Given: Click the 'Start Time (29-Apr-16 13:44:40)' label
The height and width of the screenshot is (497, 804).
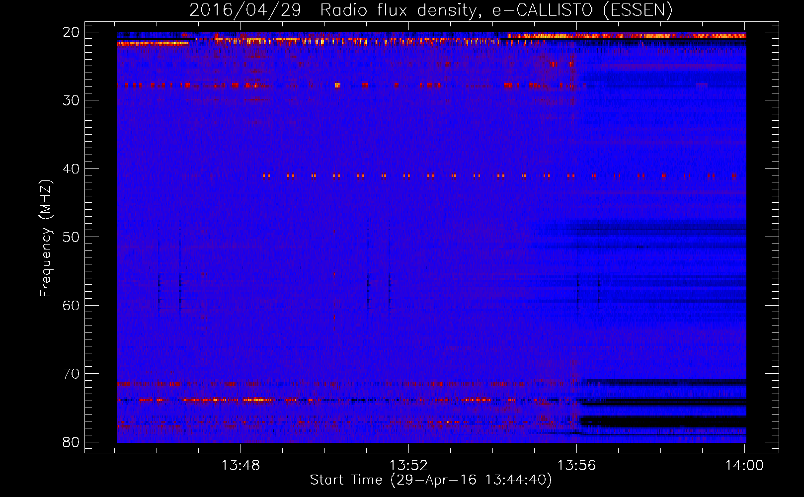Looking at the screenshot, I should tap(431, 480).
